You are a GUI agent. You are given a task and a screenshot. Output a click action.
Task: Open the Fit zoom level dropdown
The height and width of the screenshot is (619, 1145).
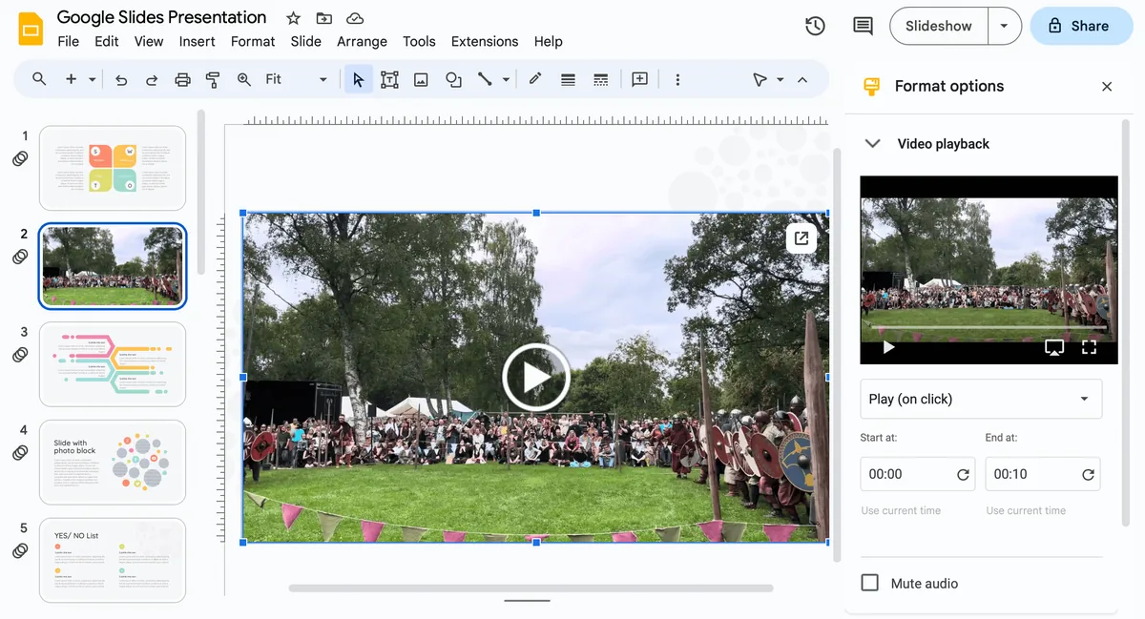[x=297, y=79]
